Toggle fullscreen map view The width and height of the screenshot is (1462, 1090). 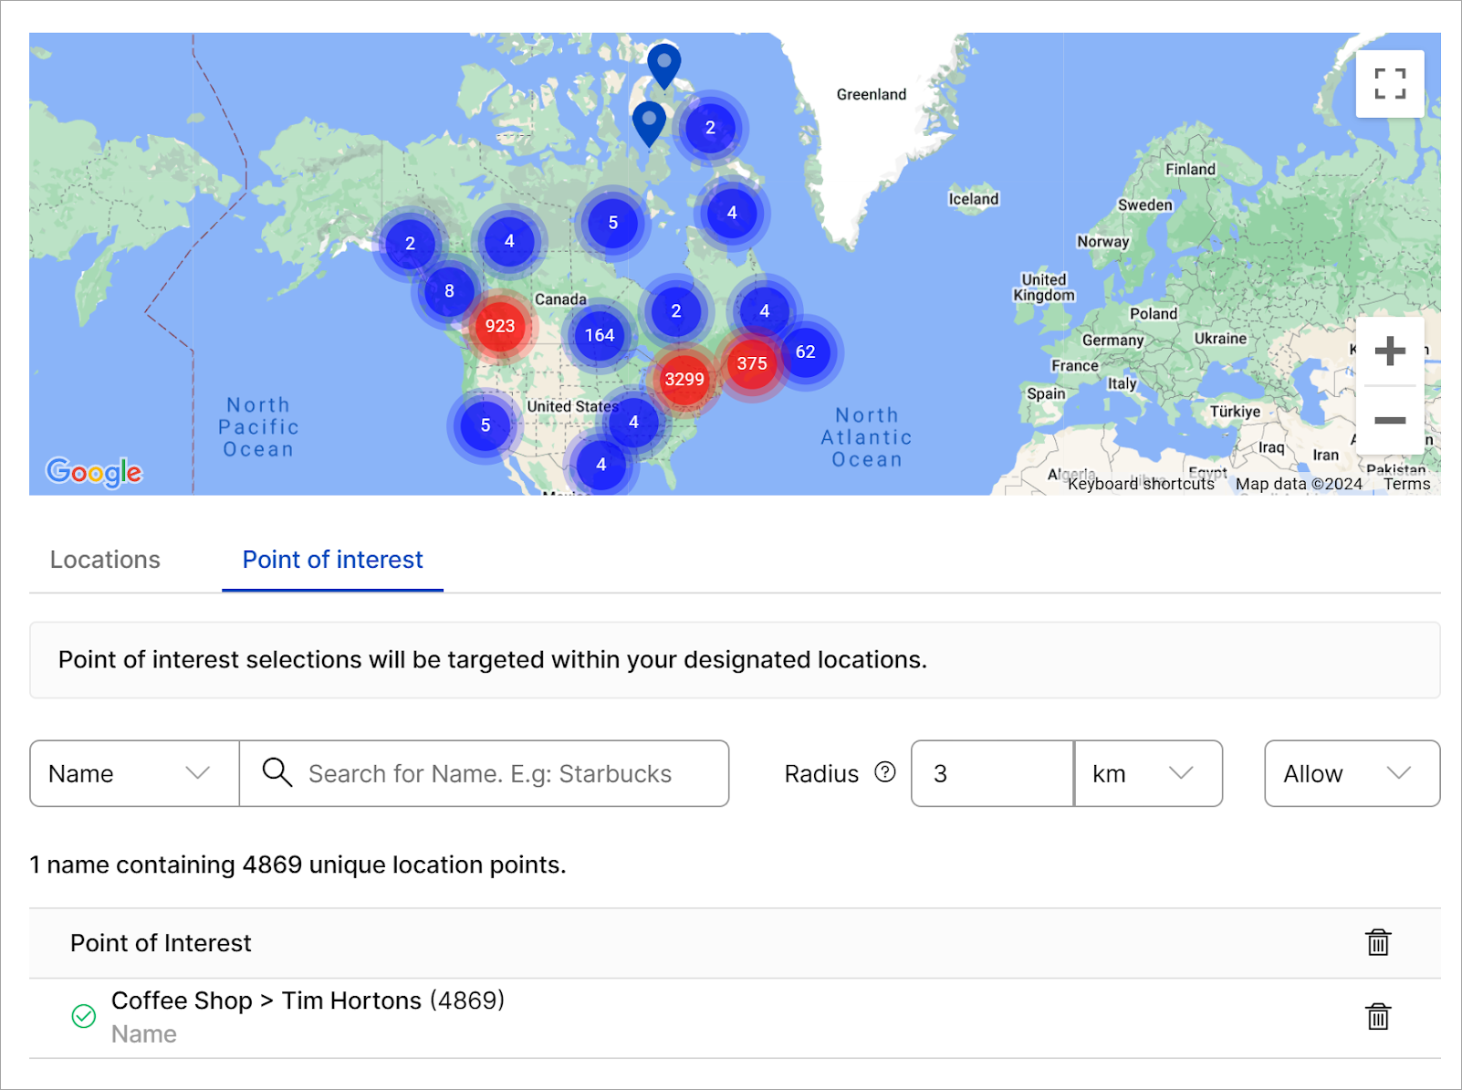[1389, 84]
